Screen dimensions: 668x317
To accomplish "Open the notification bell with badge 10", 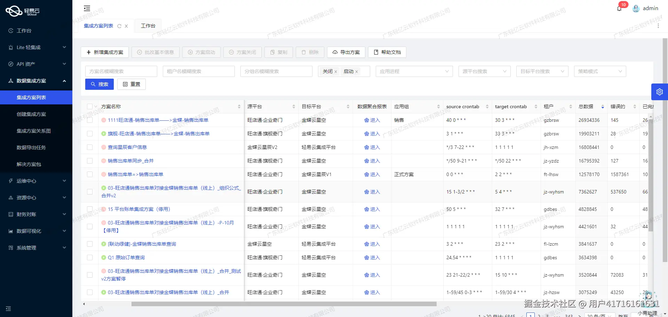I will click(x=619, y=8).
